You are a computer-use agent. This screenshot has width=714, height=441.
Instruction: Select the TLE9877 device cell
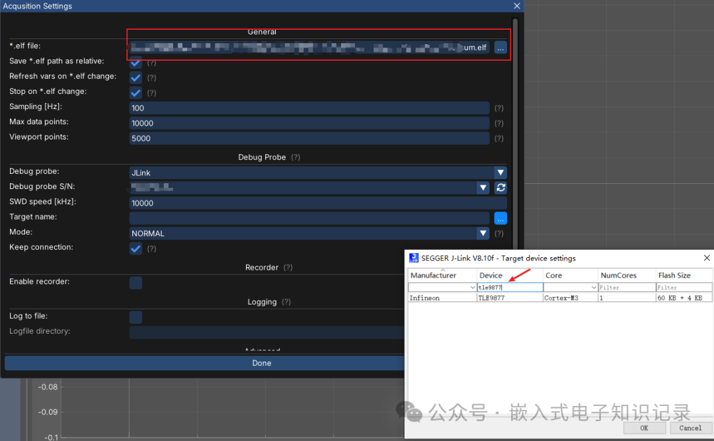(510, 298)
